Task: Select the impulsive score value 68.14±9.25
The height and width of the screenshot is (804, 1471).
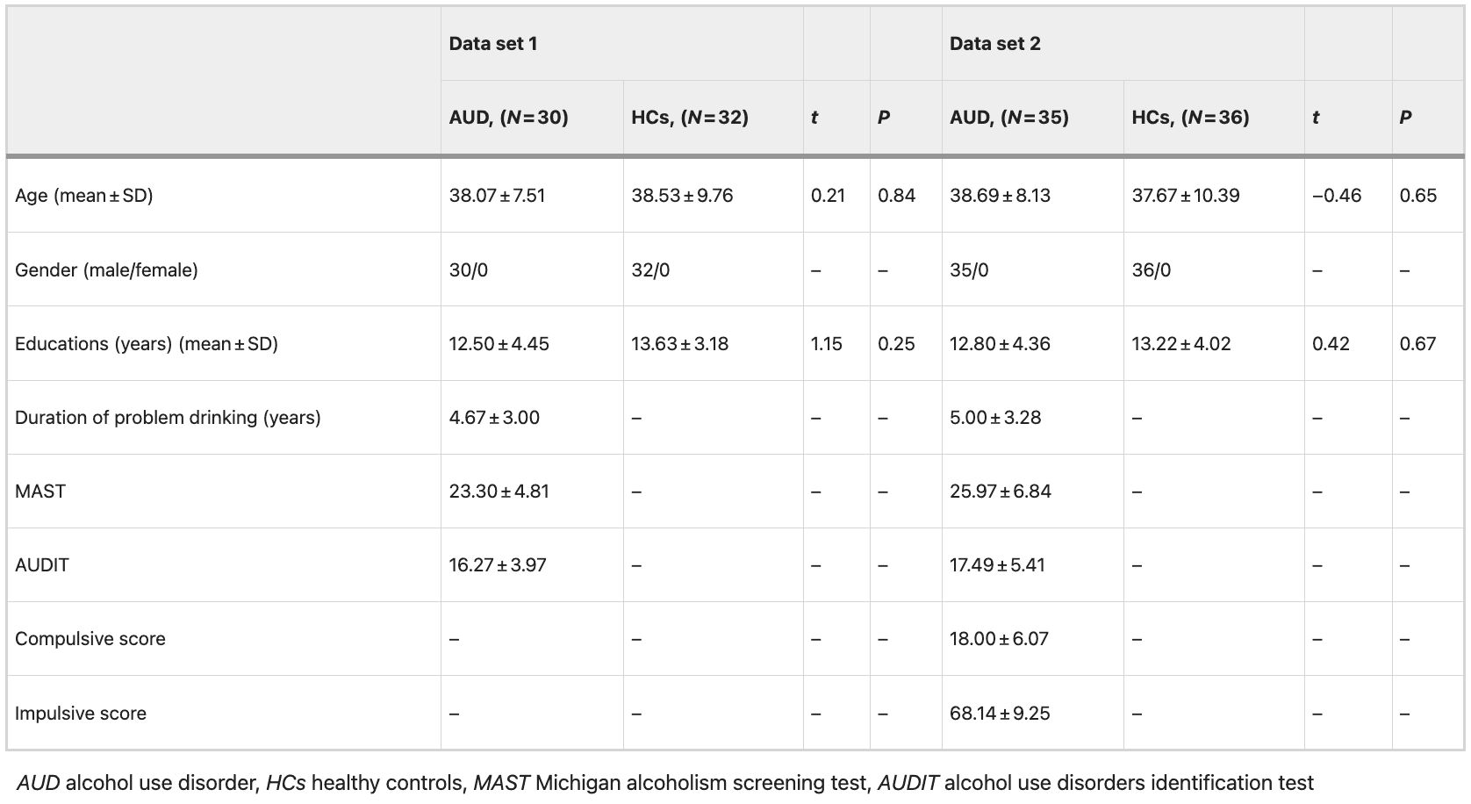Action: pyautogui.click(x=1000, y=714)
